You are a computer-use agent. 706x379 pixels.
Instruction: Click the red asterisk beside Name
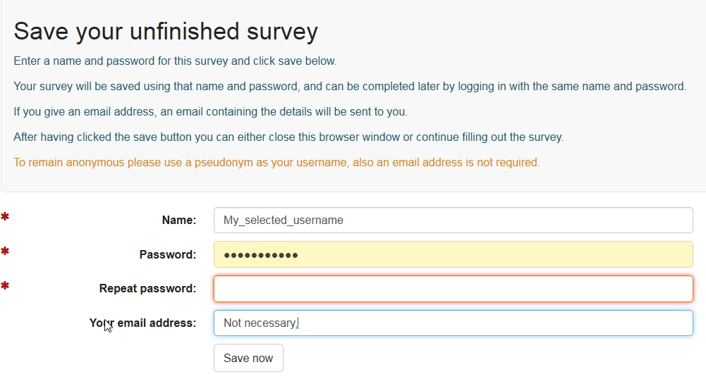pyautogui.click(x=5, y=217)
